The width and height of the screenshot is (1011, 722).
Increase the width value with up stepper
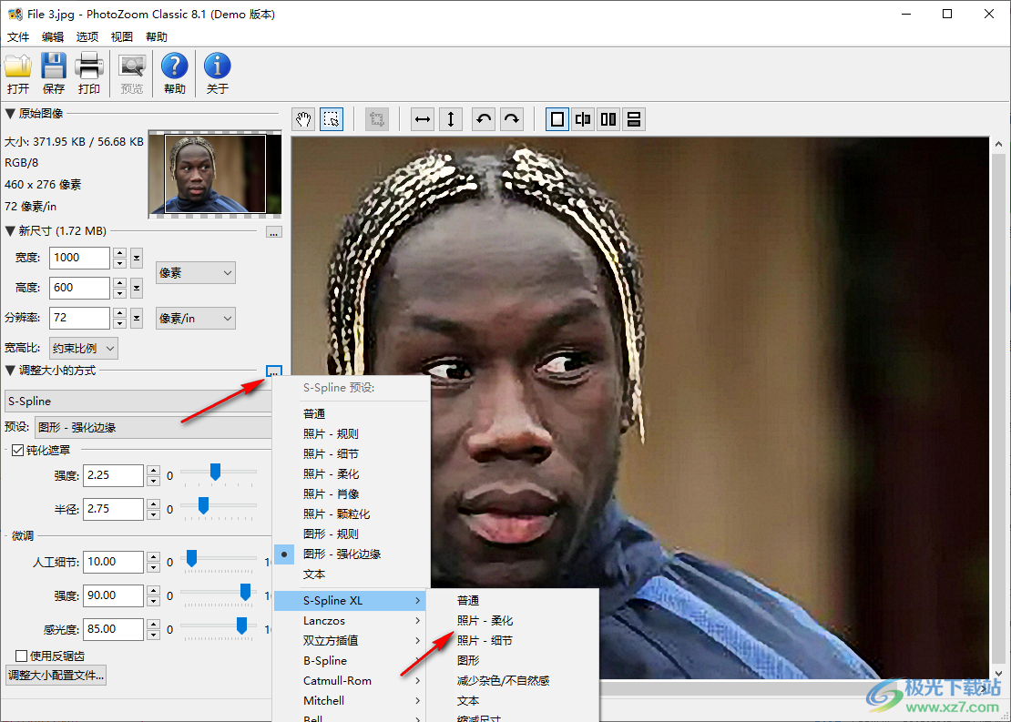(x=119, y=253)
